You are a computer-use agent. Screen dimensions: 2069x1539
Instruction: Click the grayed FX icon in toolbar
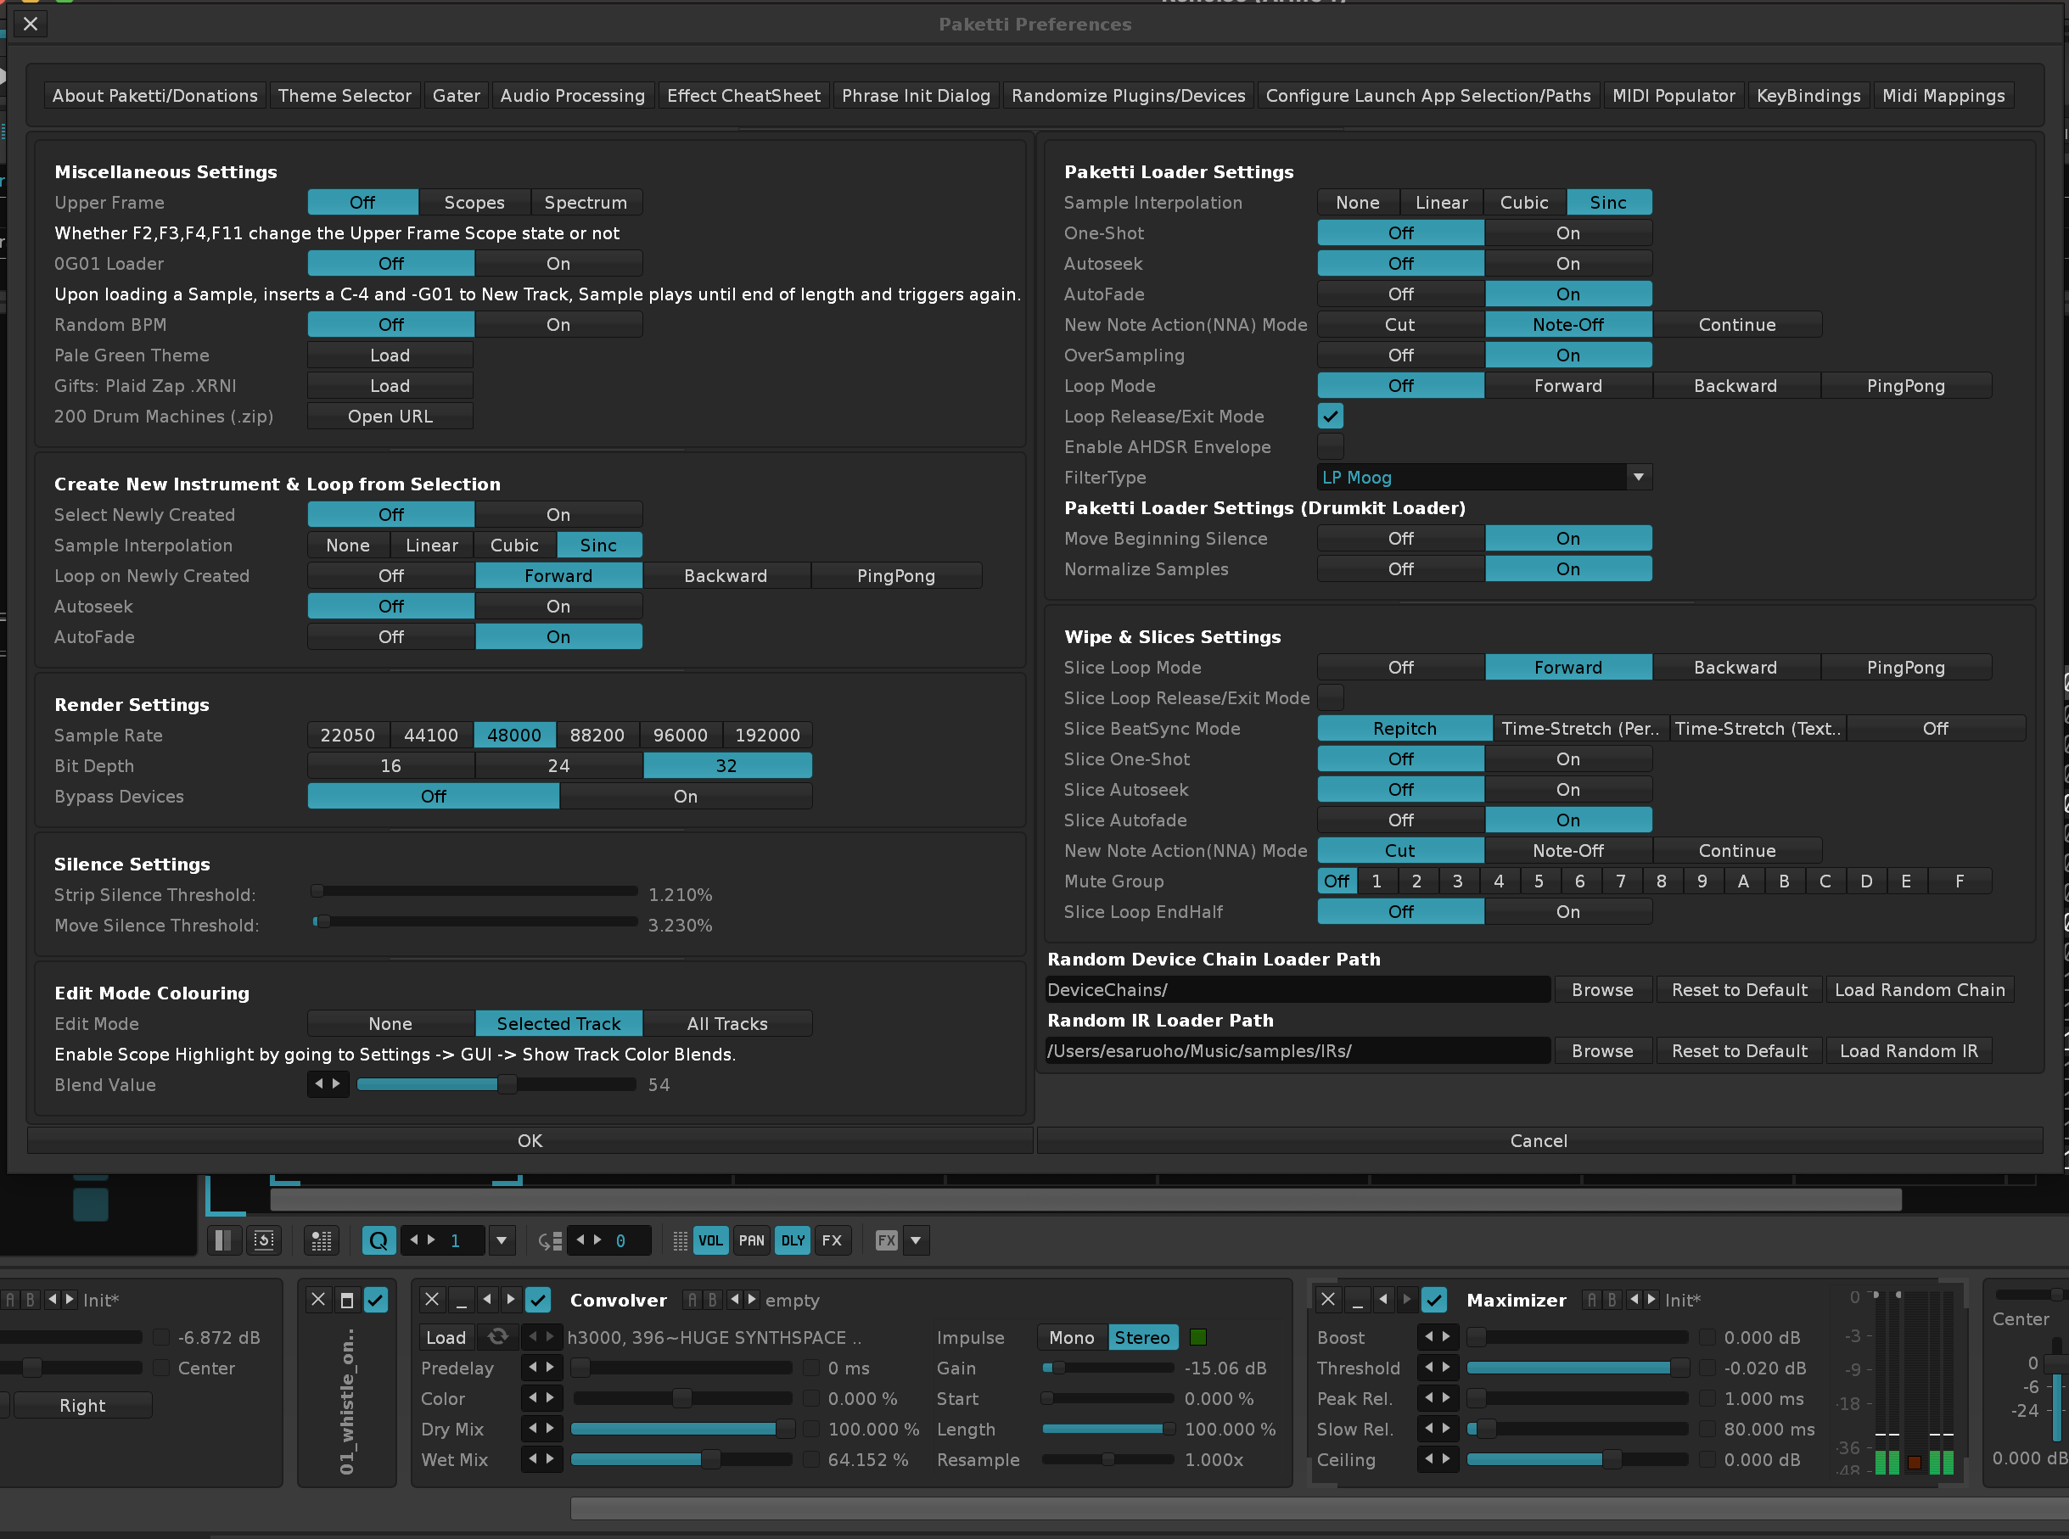885,1240
